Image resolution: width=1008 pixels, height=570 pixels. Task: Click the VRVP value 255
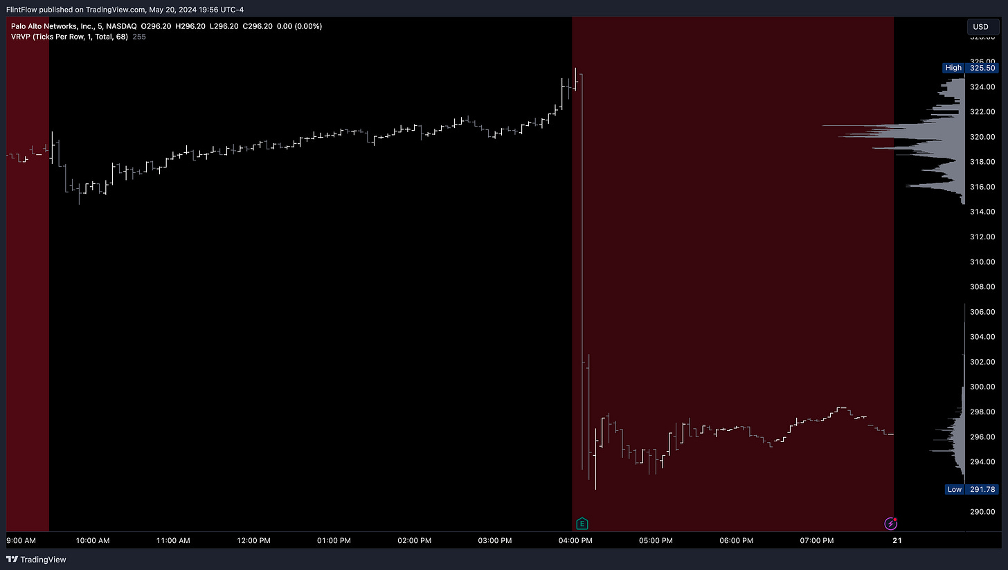[139, 37]
